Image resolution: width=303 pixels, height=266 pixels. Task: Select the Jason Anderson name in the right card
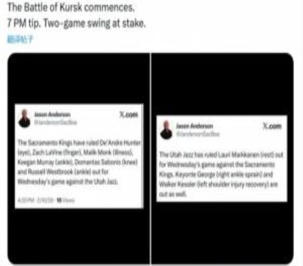coord(195,126)
